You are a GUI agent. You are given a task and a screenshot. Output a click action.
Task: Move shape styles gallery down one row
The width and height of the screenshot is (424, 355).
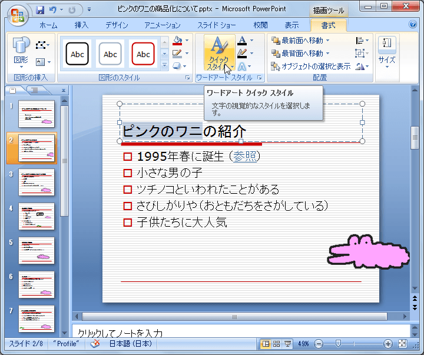tap(164, 54)
